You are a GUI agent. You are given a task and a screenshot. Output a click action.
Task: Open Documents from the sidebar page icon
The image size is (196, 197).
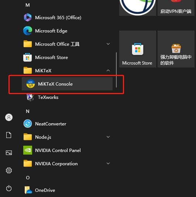[9, 135]
